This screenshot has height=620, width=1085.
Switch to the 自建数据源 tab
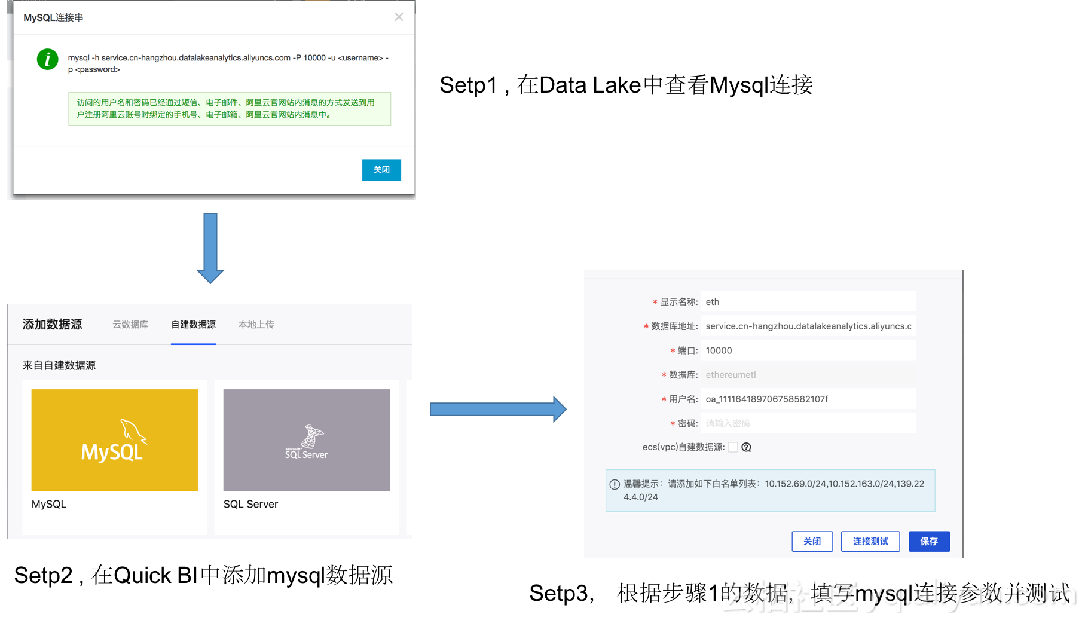pos(193,324)
